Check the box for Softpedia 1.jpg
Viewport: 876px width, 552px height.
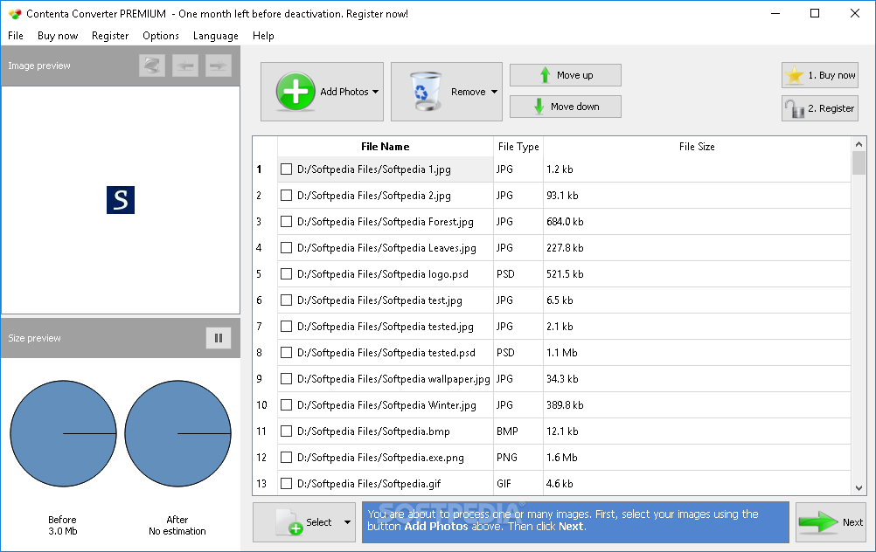pos(286,169)
